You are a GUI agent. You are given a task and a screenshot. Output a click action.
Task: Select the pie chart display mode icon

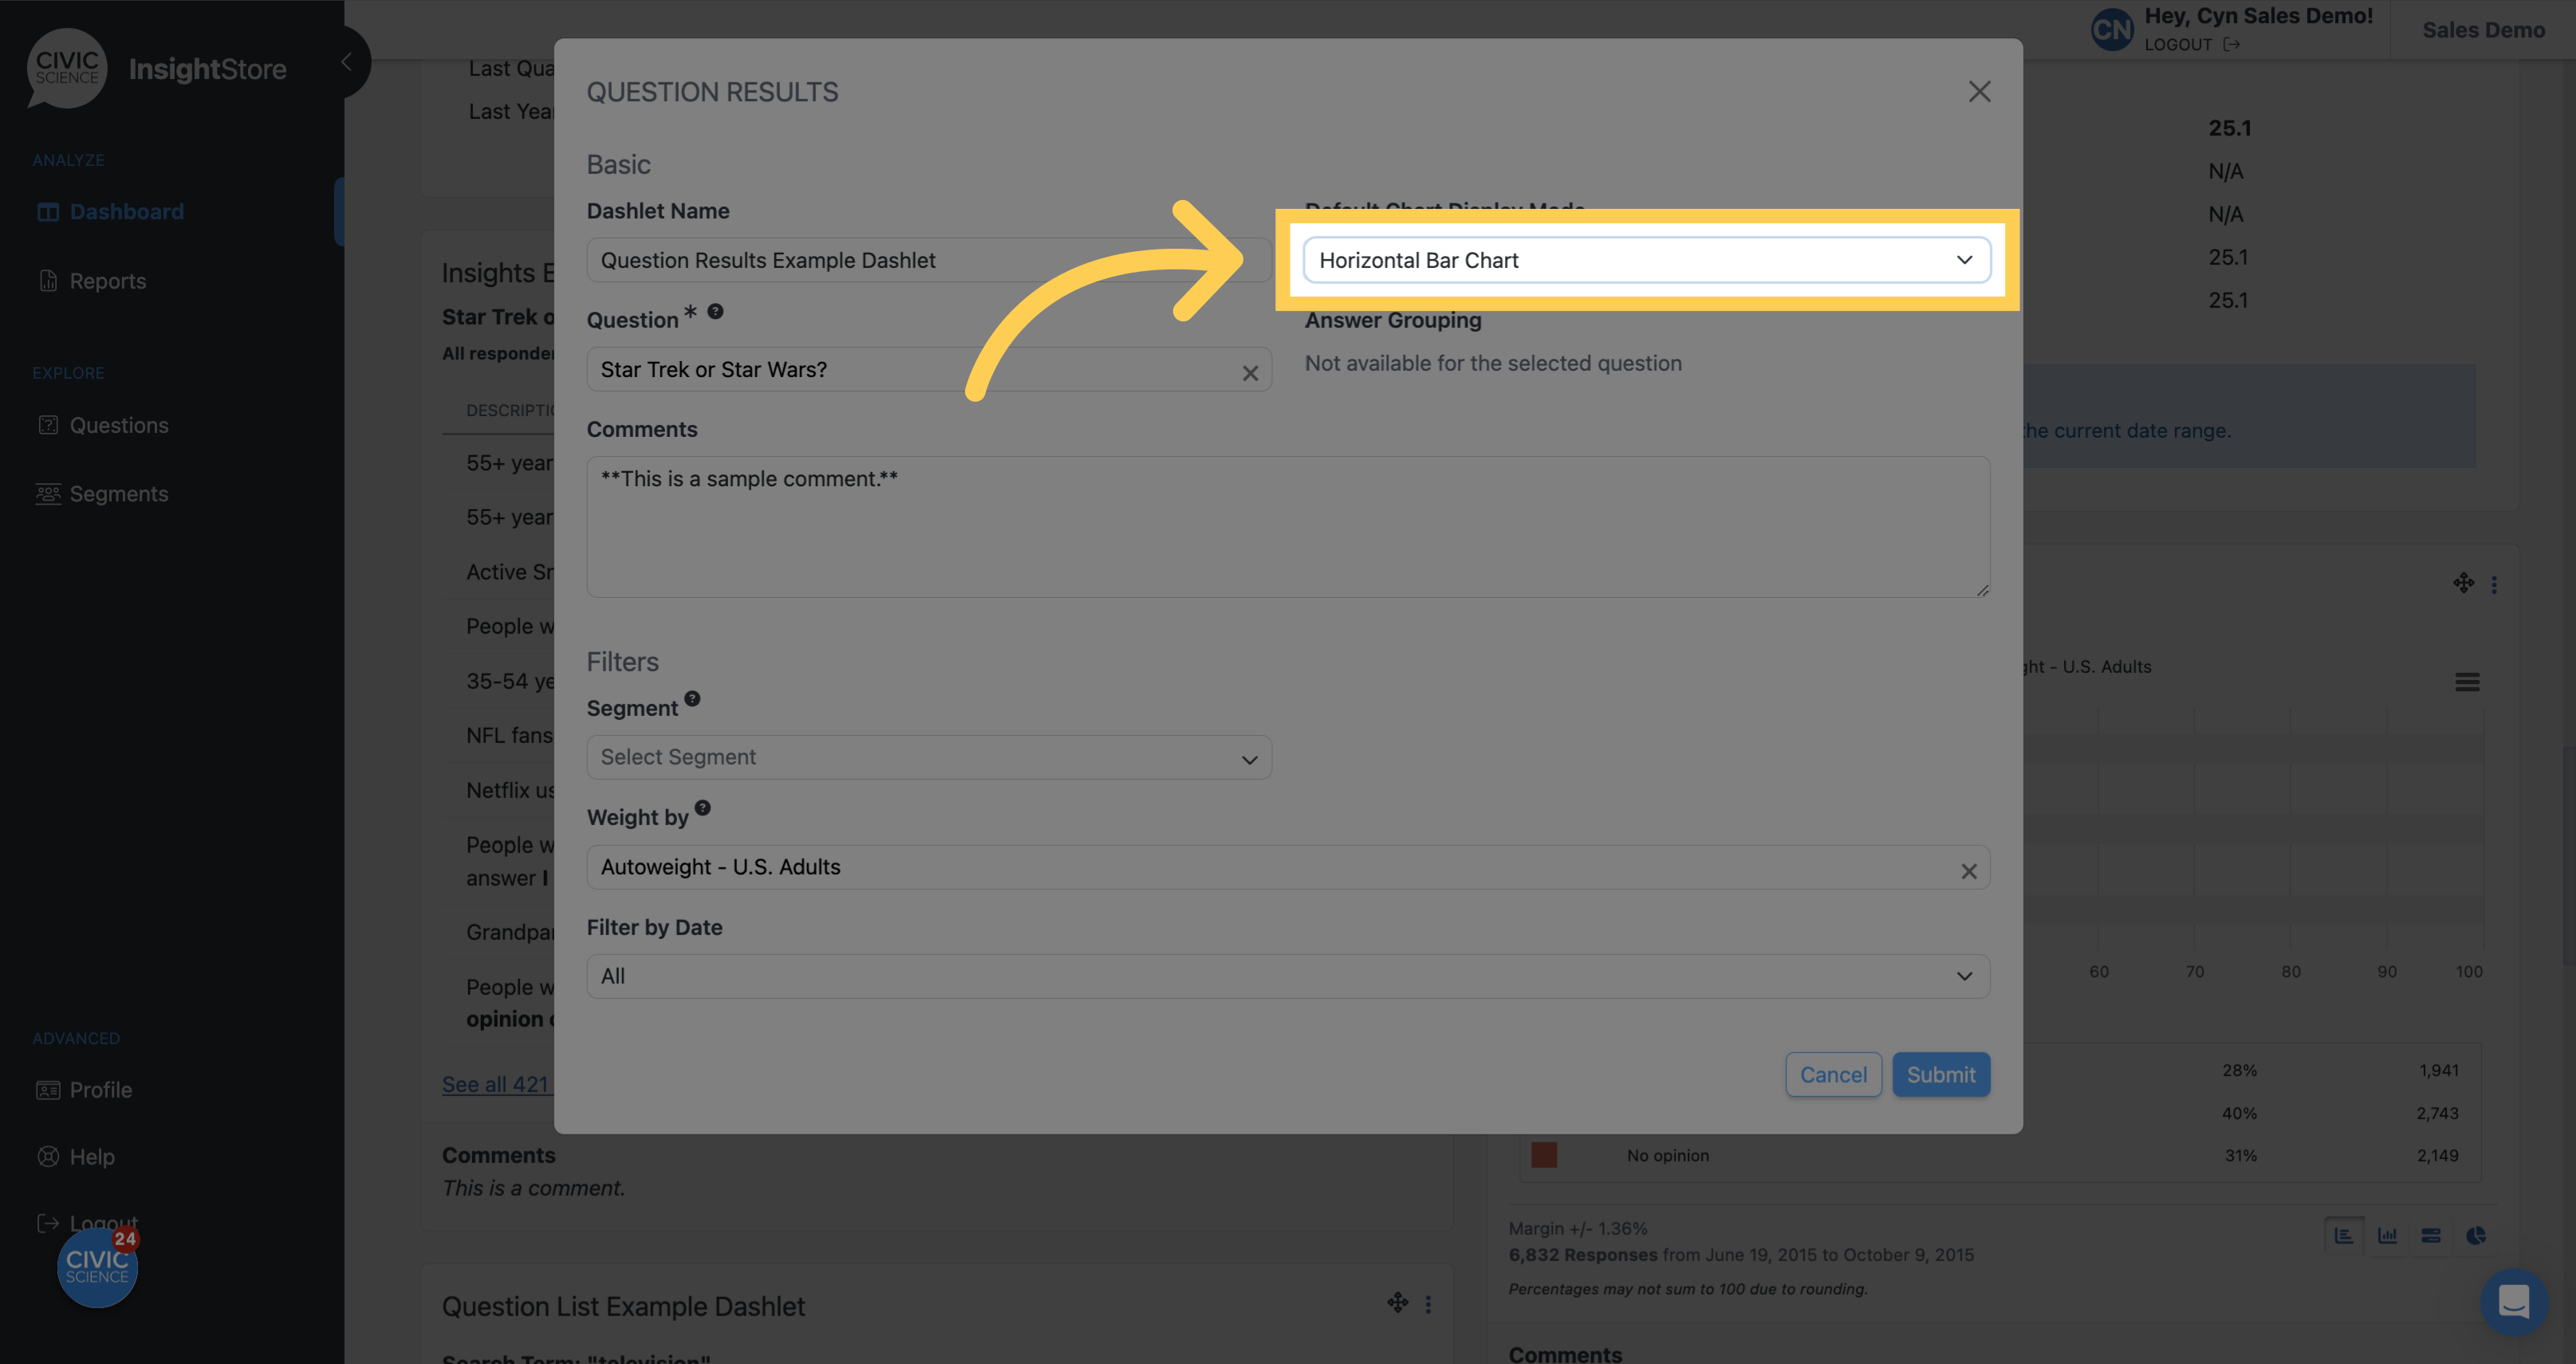[2476, 1235]
